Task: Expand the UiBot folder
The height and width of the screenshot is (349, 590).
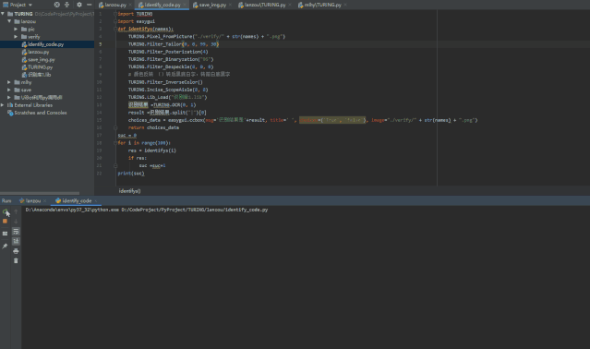Action: point(9,97)
